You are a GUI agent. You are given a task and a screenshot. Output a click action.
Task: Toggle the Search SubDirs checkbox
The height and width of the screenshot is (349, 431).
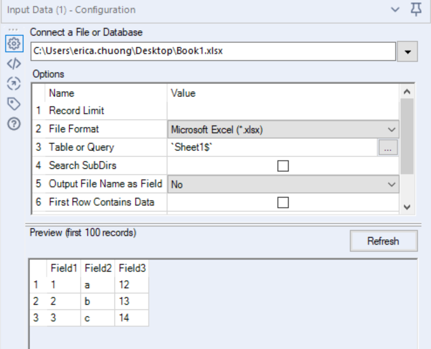point(283,165)
